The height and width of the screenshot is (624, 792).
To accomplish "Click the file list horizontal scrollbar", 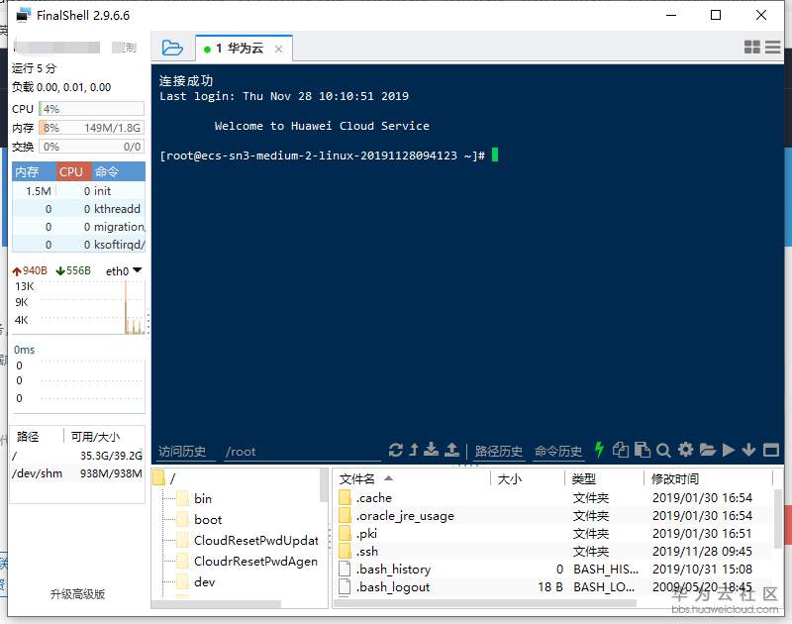I will (485, 603).
